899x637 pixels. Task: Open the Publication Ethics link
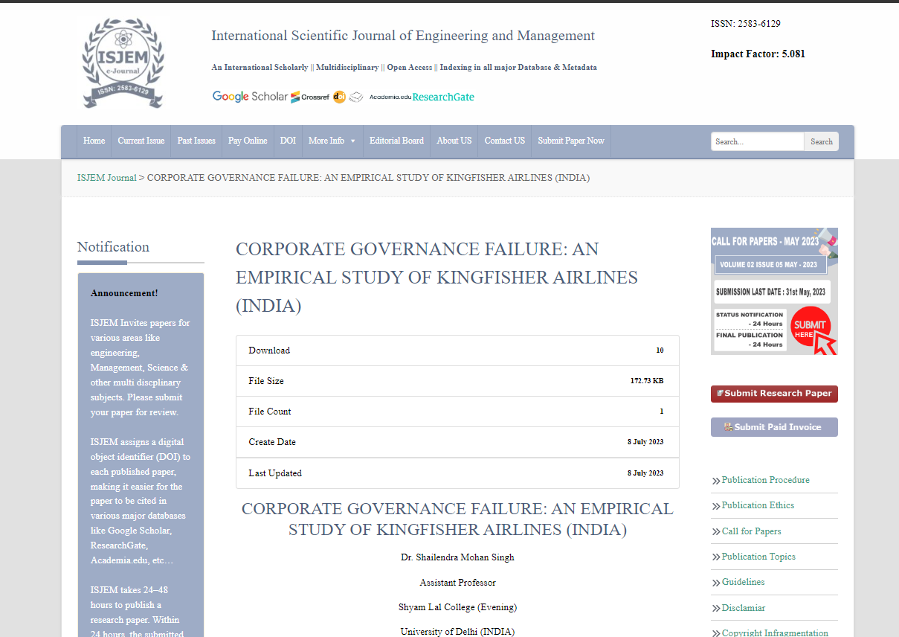coord(758,505)
